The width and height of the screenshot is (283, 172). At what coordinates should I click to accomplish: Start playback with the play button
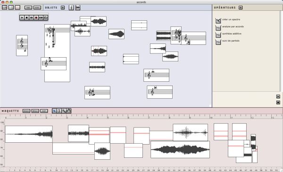[22, 18]
